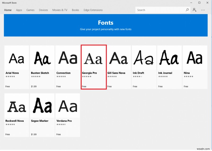The width and height of the screenshot is (212, 151).
Task: Click the Fonts banner heading
Action: (105, 23)
